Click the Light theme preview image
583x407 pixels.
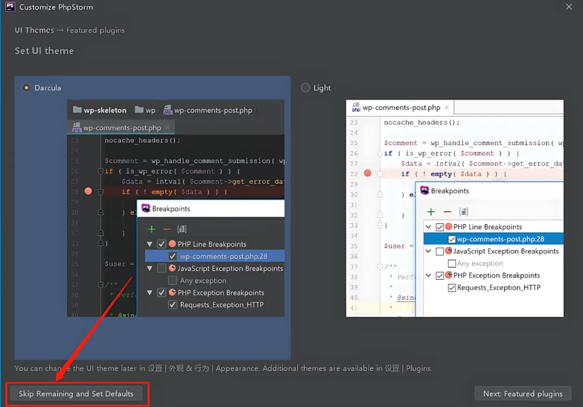tap(455, 208)
